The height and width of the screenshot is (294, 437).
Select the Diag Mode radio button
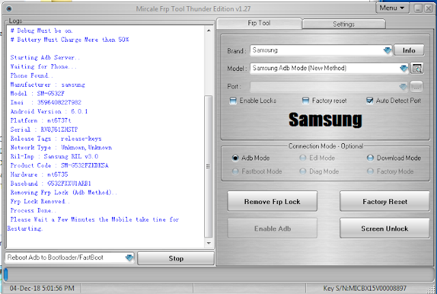coord(302,171)
